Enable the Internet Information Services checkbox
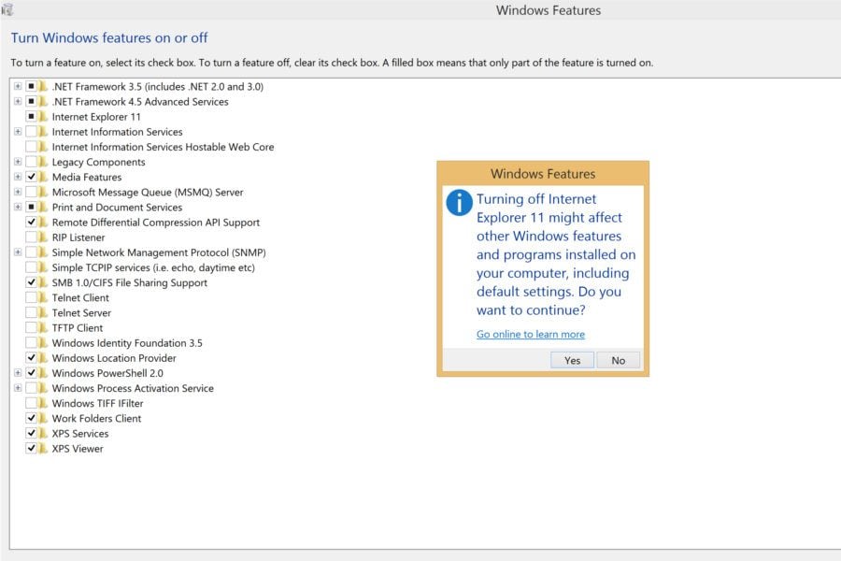Screen dimensions: 841x561 coord(31,132)
